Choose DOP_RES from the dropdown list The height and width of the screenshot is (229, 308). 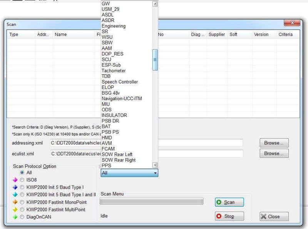pyautogui.click(x=127, y=54)
